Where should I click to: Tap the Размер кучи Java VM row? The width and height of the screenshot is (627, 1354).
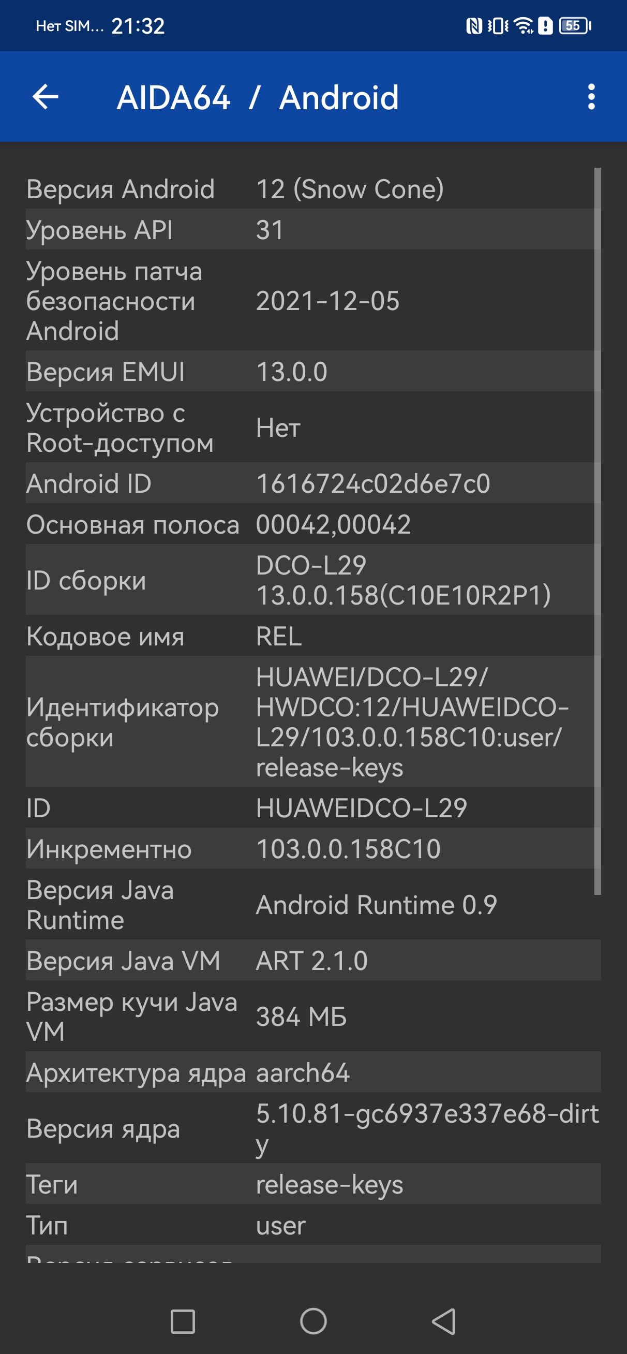pos(313,1016)
